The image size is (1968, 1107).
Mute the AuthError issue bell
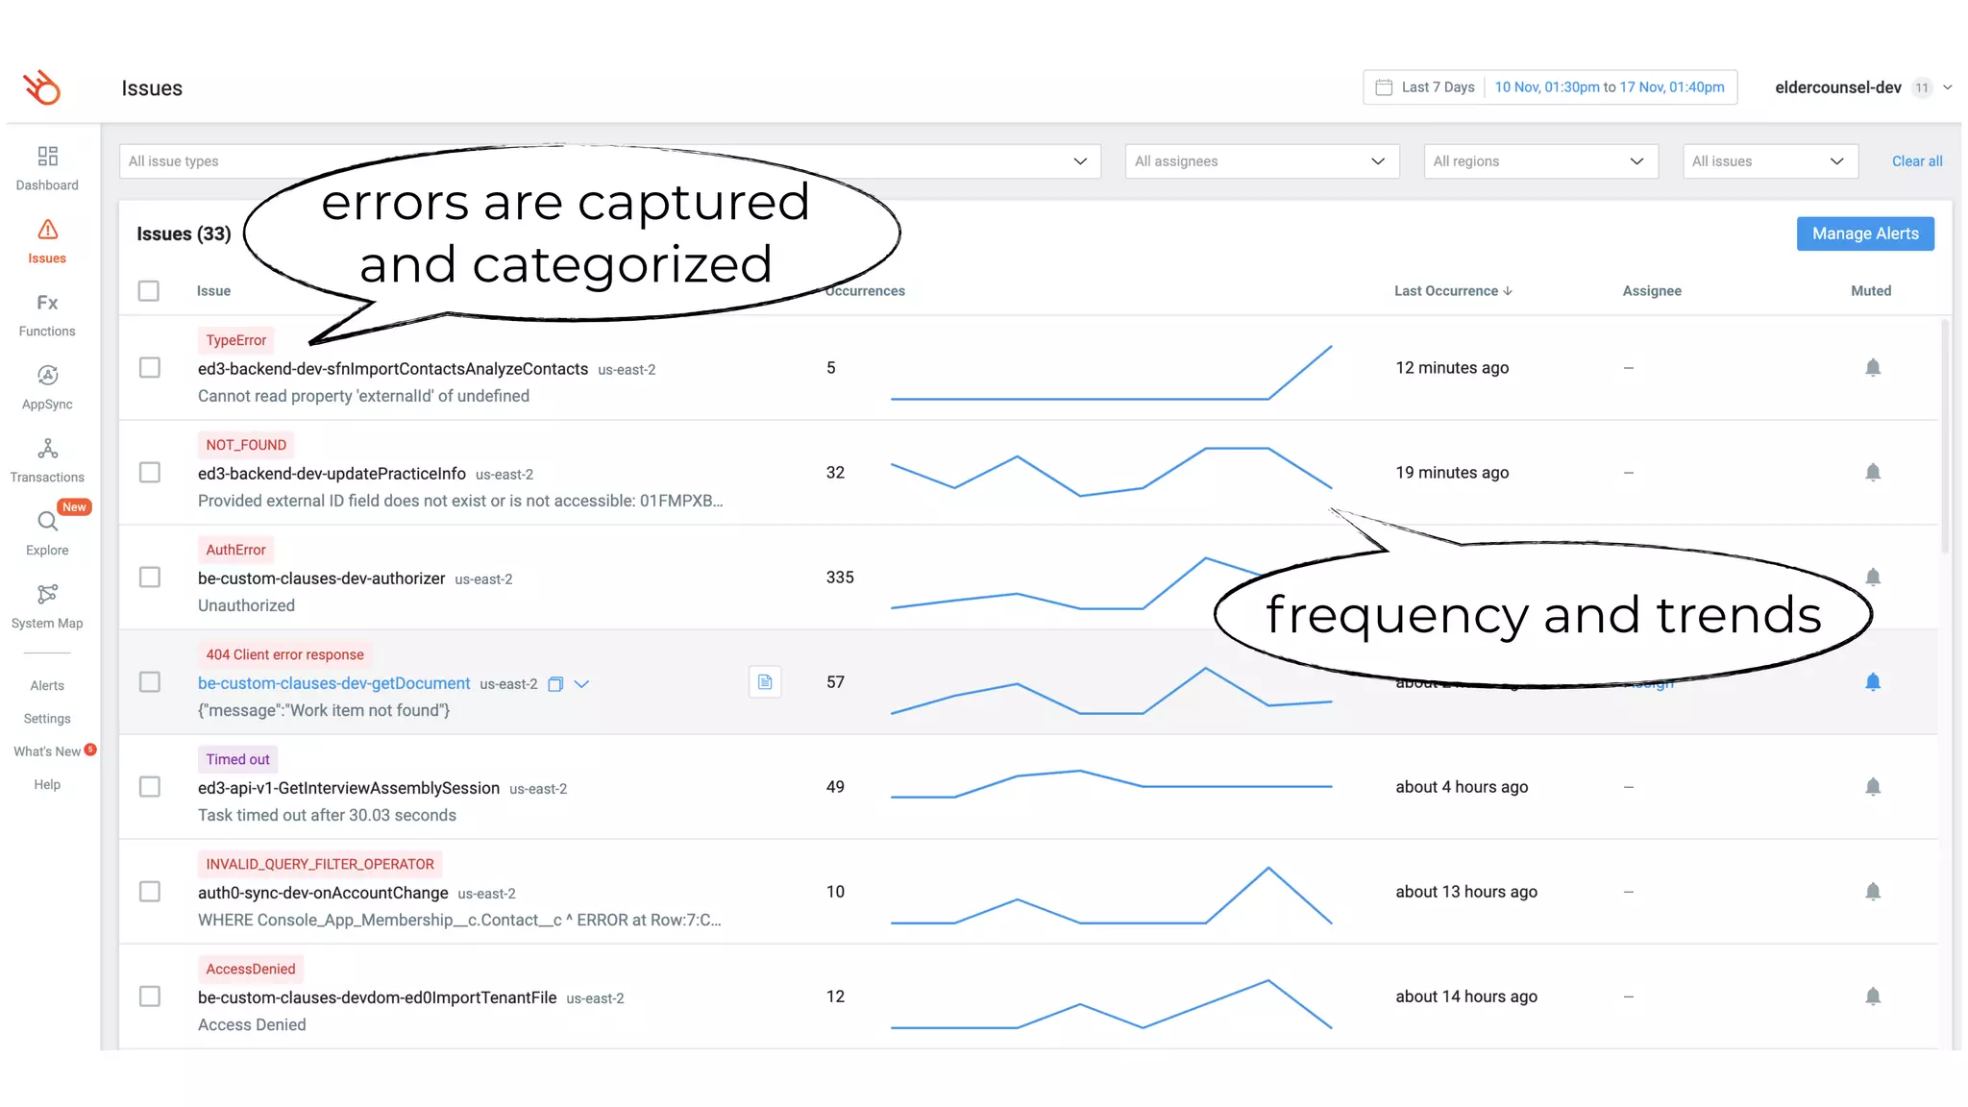pos(1873,578)
